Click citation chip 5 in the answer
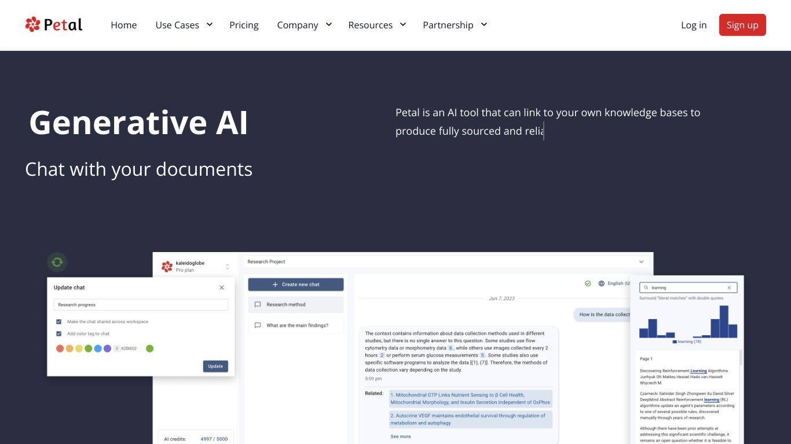The width and height of the screenshot is (791, 444). pyautogui.click(x=482, y=355)
